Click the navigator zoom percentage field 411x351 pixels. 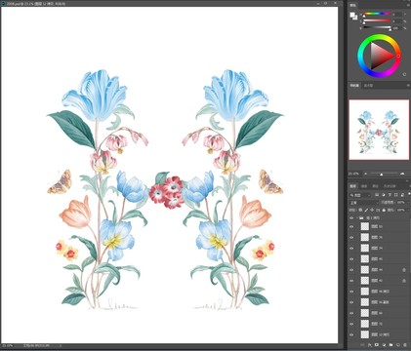pos(353,174)
